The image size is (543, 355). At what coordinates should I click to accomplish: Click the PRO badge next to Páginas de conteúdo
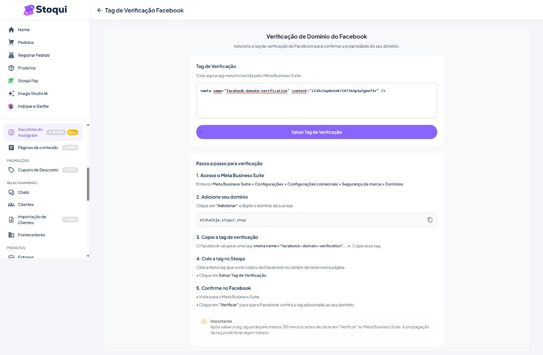70,147
